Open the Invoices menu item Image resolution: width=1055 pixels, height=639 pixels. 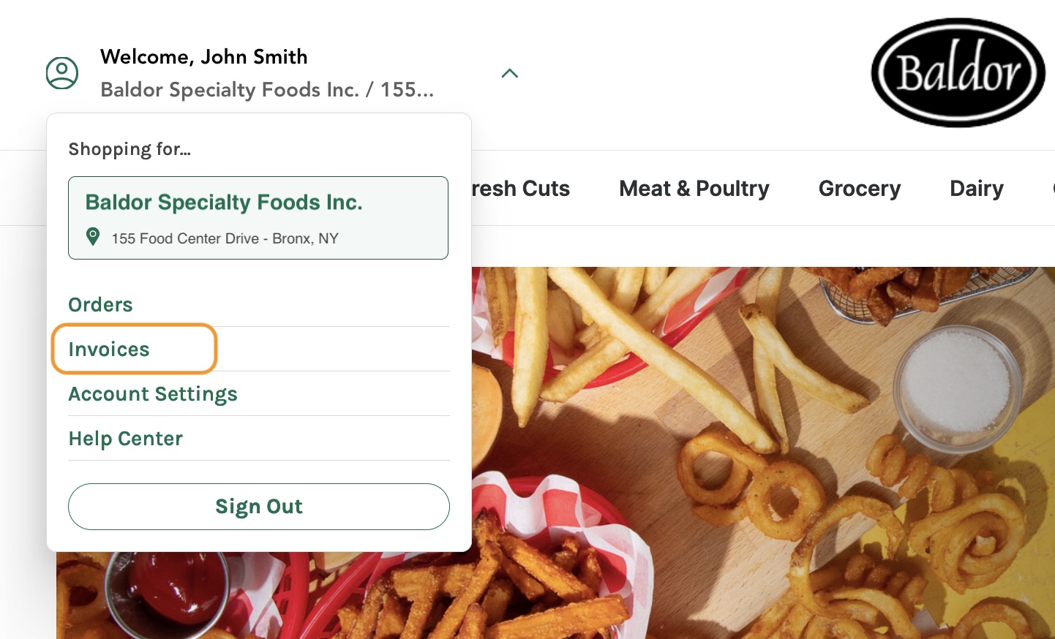click(109, 349)
